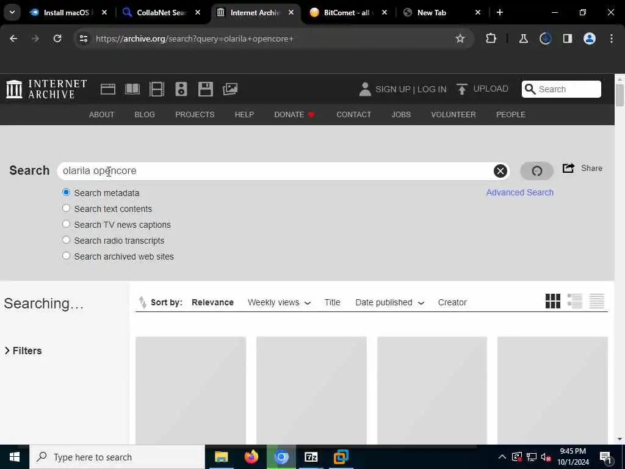Open the tab search dropdown arrow
Screen dimensions: 625x469
[12, 12]
